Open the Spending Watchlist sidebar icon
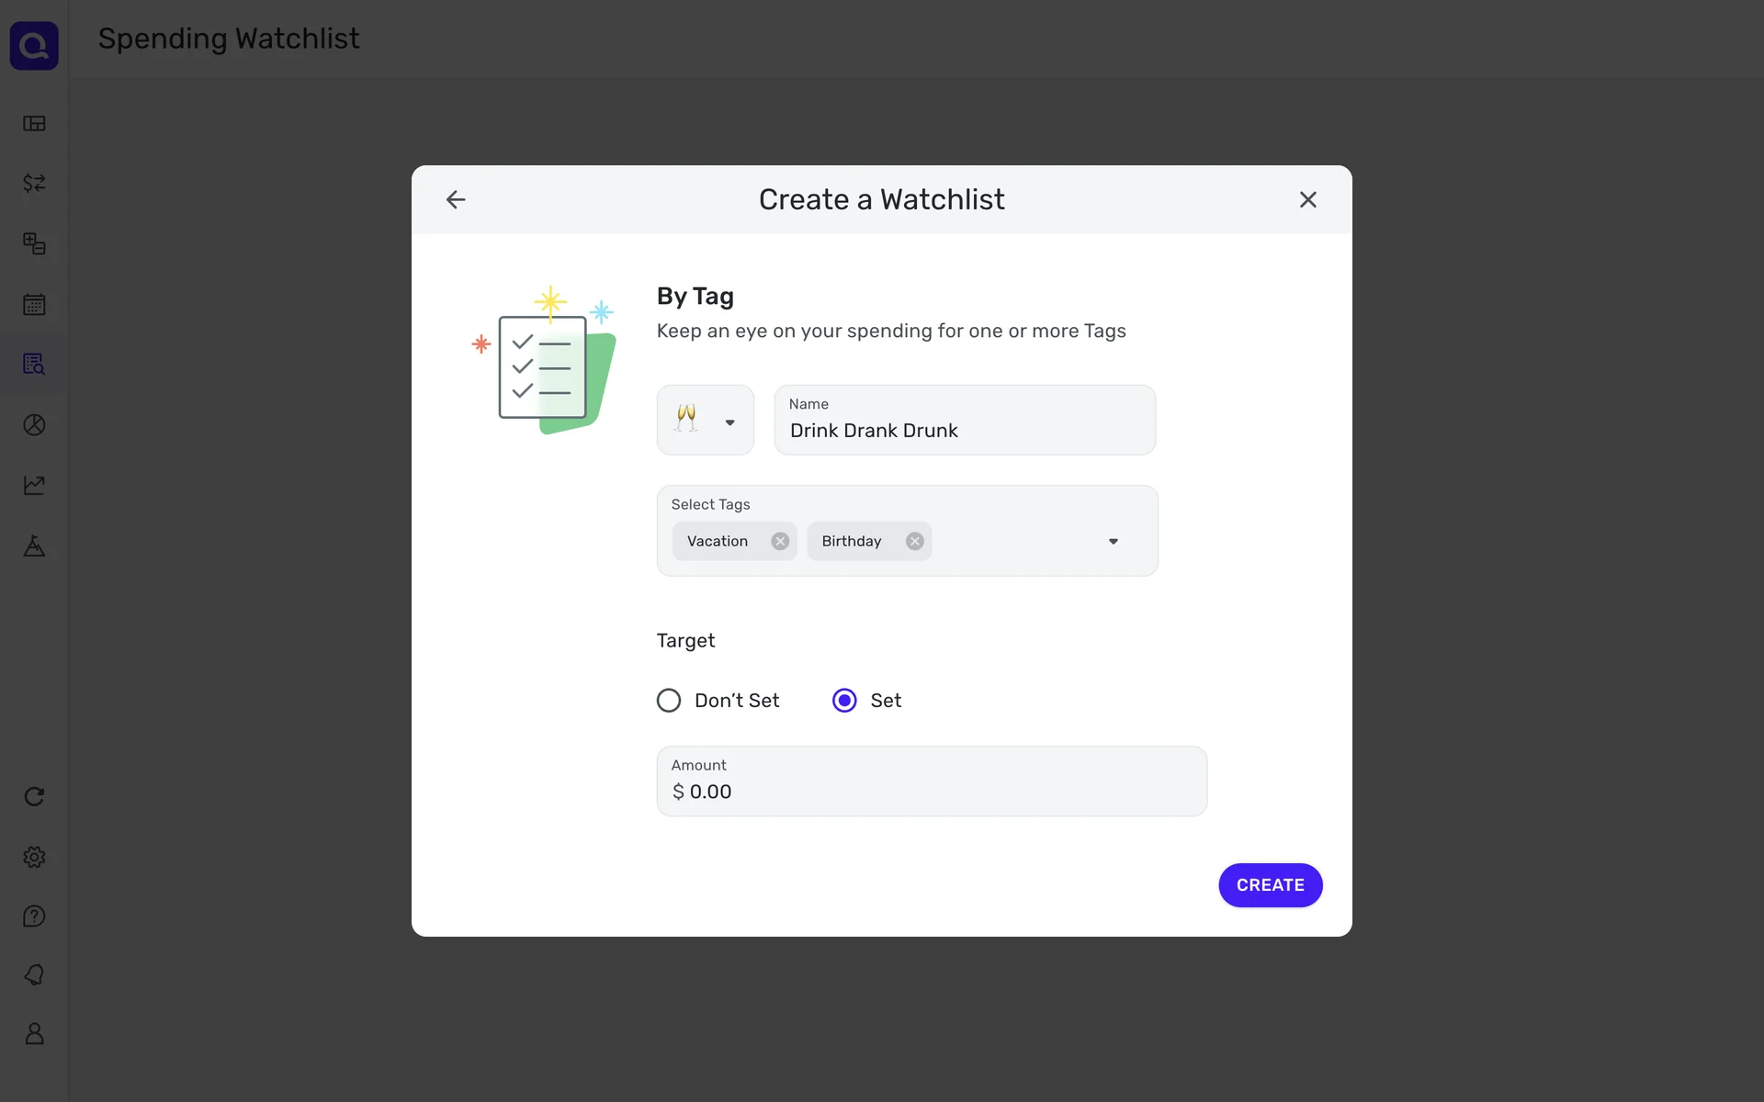 (34, 365)
